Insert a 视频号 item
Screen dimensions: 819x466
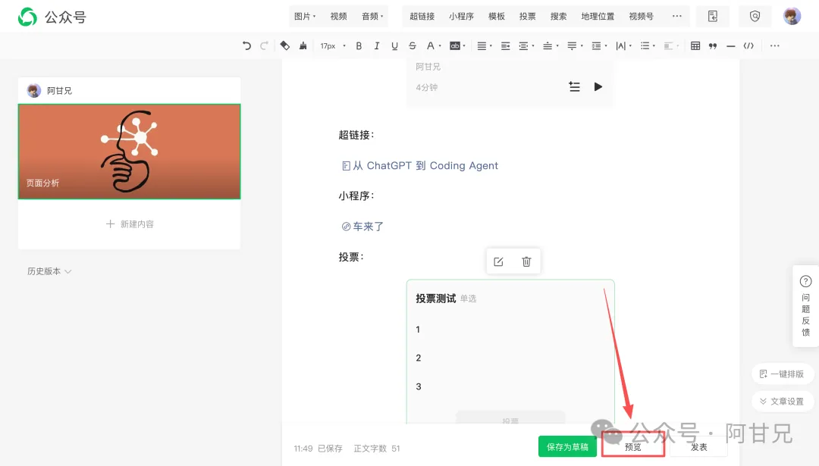coord(641,16)
